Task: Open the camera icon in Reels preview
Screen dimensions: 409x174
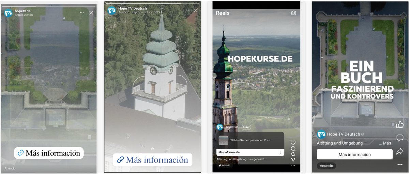Action: pyautogui.click(x=293, y=13)
